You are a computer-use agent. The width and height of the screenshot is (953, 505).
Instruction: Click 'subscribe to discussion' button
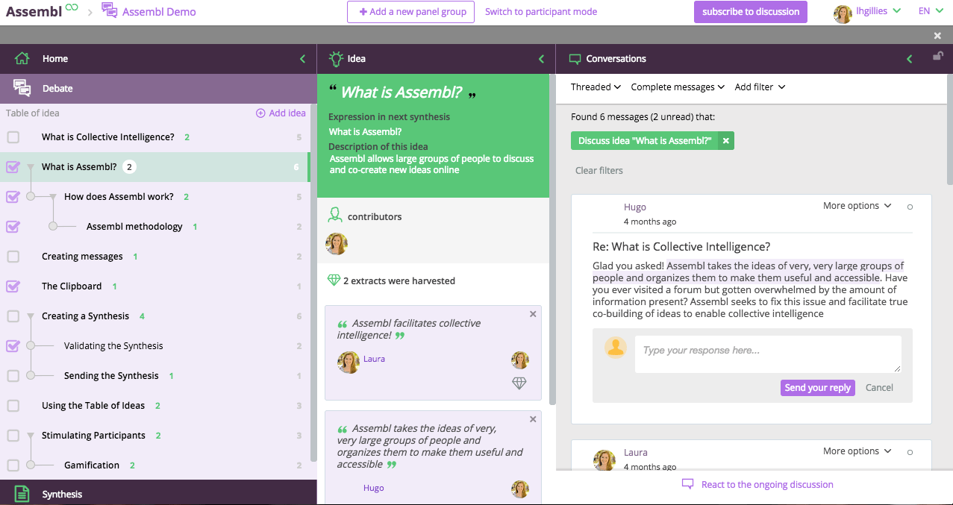(x=751, y=12)
